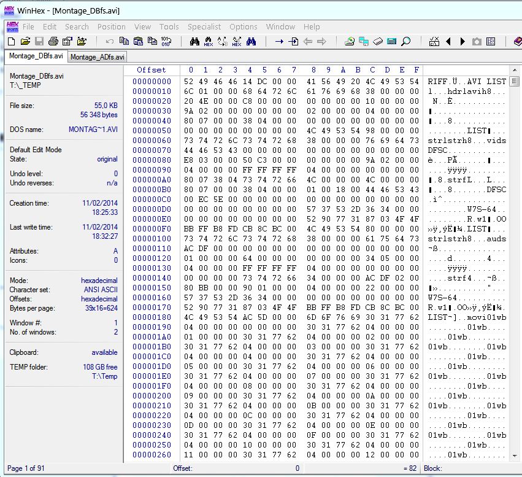Click the Save floppy disk icon
Screen dimensions: 522x477
pyautogui.click(x=39, y=41)
